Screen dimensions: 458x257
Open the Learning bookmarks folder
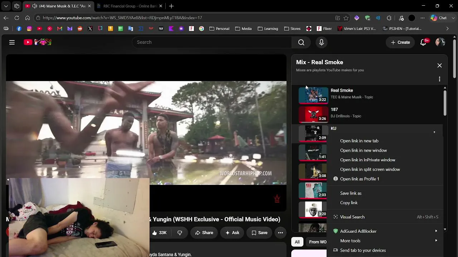click(x=268, y=29)
